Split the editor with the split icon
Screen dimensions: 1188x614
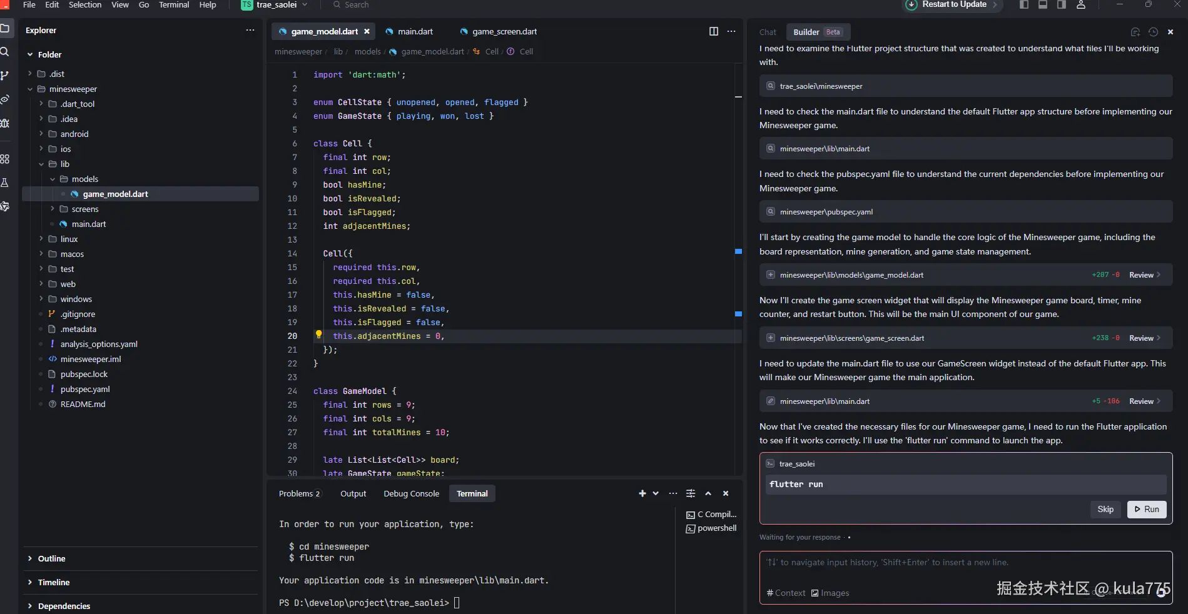[714, 31]
